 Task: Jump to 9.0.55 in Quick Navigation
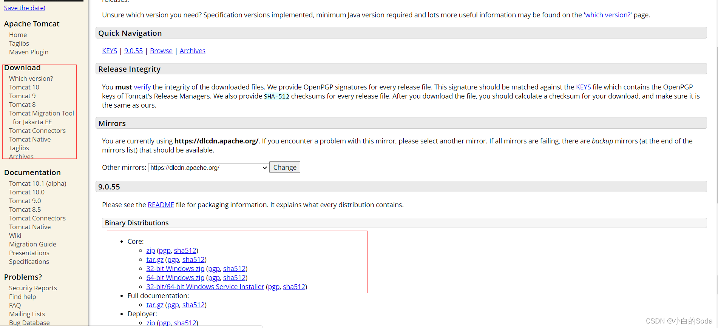click(133, 51)
